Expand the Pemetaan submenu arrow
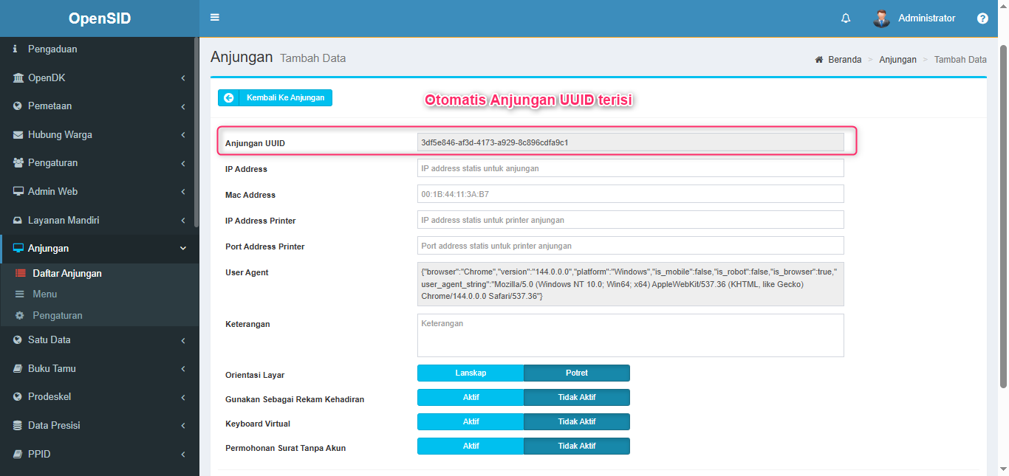The height and width of the screenshot is (476, 1009). point(182,106)
